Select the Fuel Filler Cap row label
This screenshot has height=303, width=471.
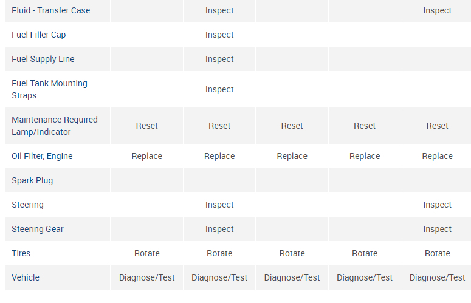(38, 35)
